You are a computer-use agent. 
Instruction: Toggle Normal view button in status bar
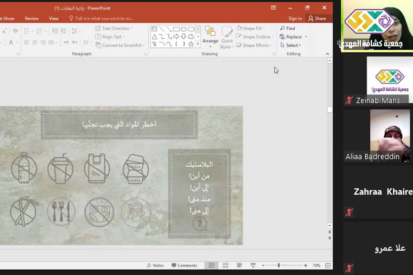click(211, 265)
